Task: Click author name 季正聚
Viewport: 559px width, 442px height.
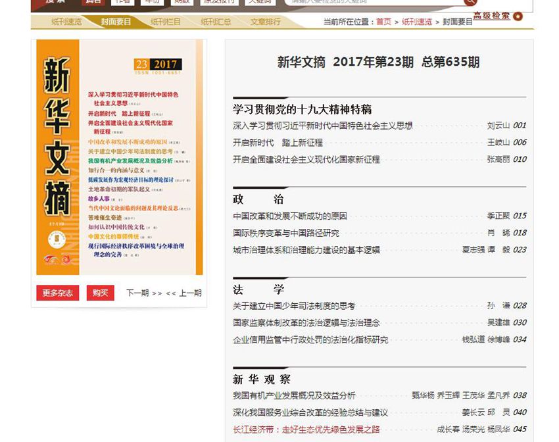Action: (x=498, y=216)
